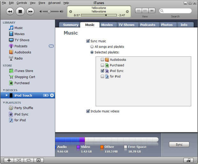Click the bottom-right browser toggle icon
Screen dimensions: 198x164
tap(188, 160)
